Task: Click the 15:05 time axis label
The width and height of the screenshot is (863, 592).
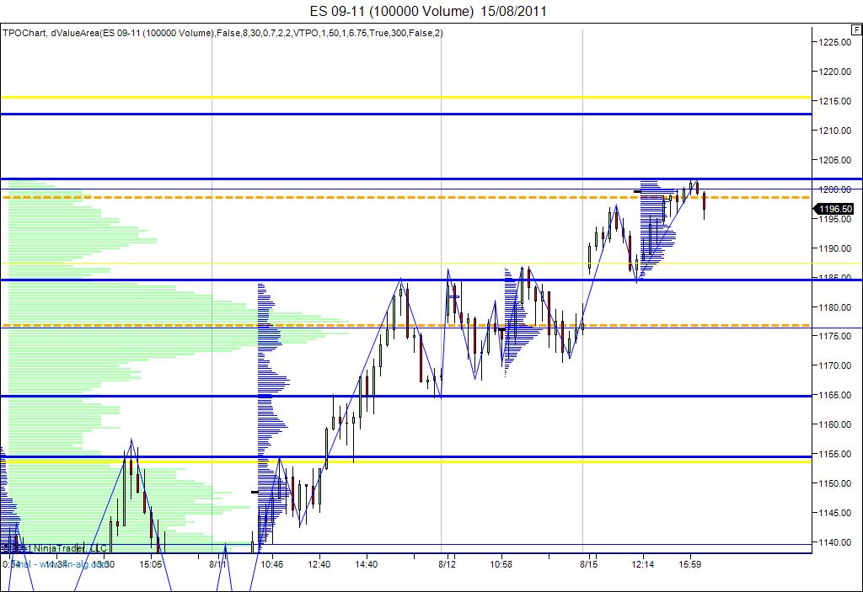Action: (x=150, y=564)
